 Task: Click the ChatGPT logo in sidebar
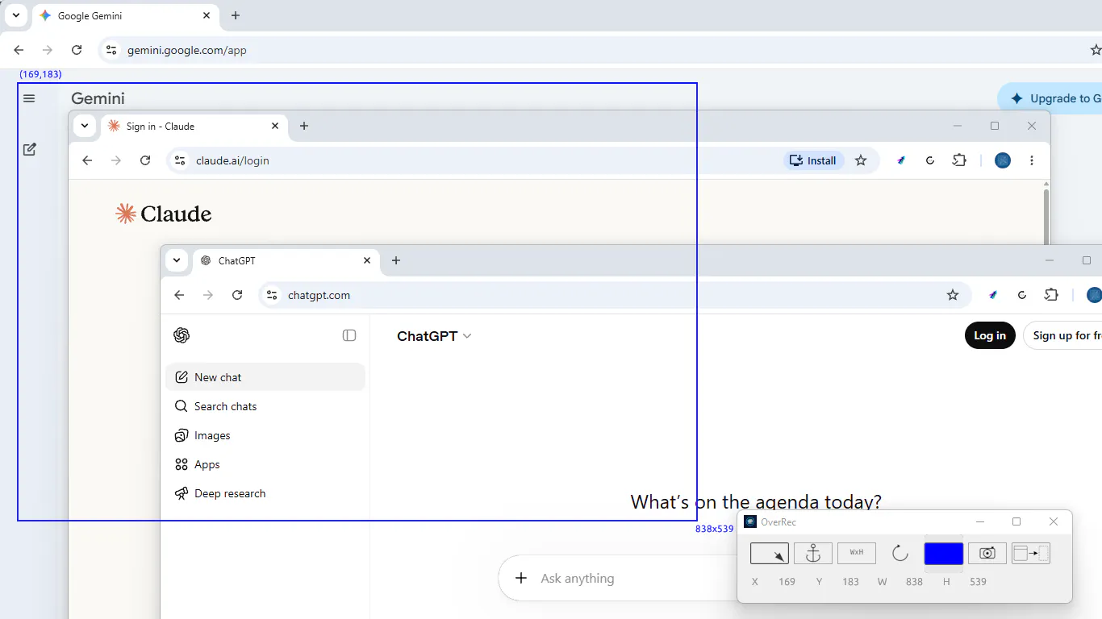(182, 335)
